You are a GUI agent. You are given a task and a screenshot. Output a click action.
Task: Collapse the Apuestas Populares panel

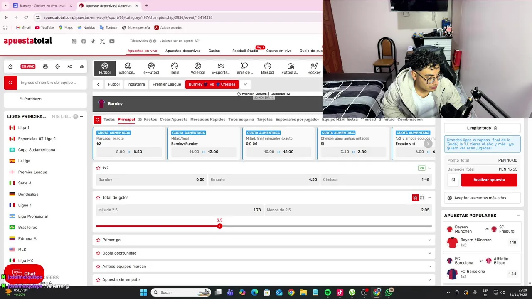518,216
